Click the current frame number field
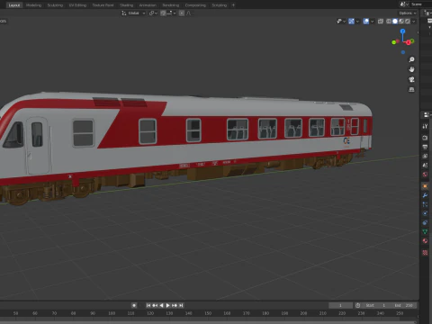 click(x=340, y=305)
